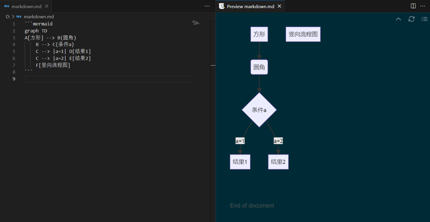Click the split editor icon

coord(413,6)
